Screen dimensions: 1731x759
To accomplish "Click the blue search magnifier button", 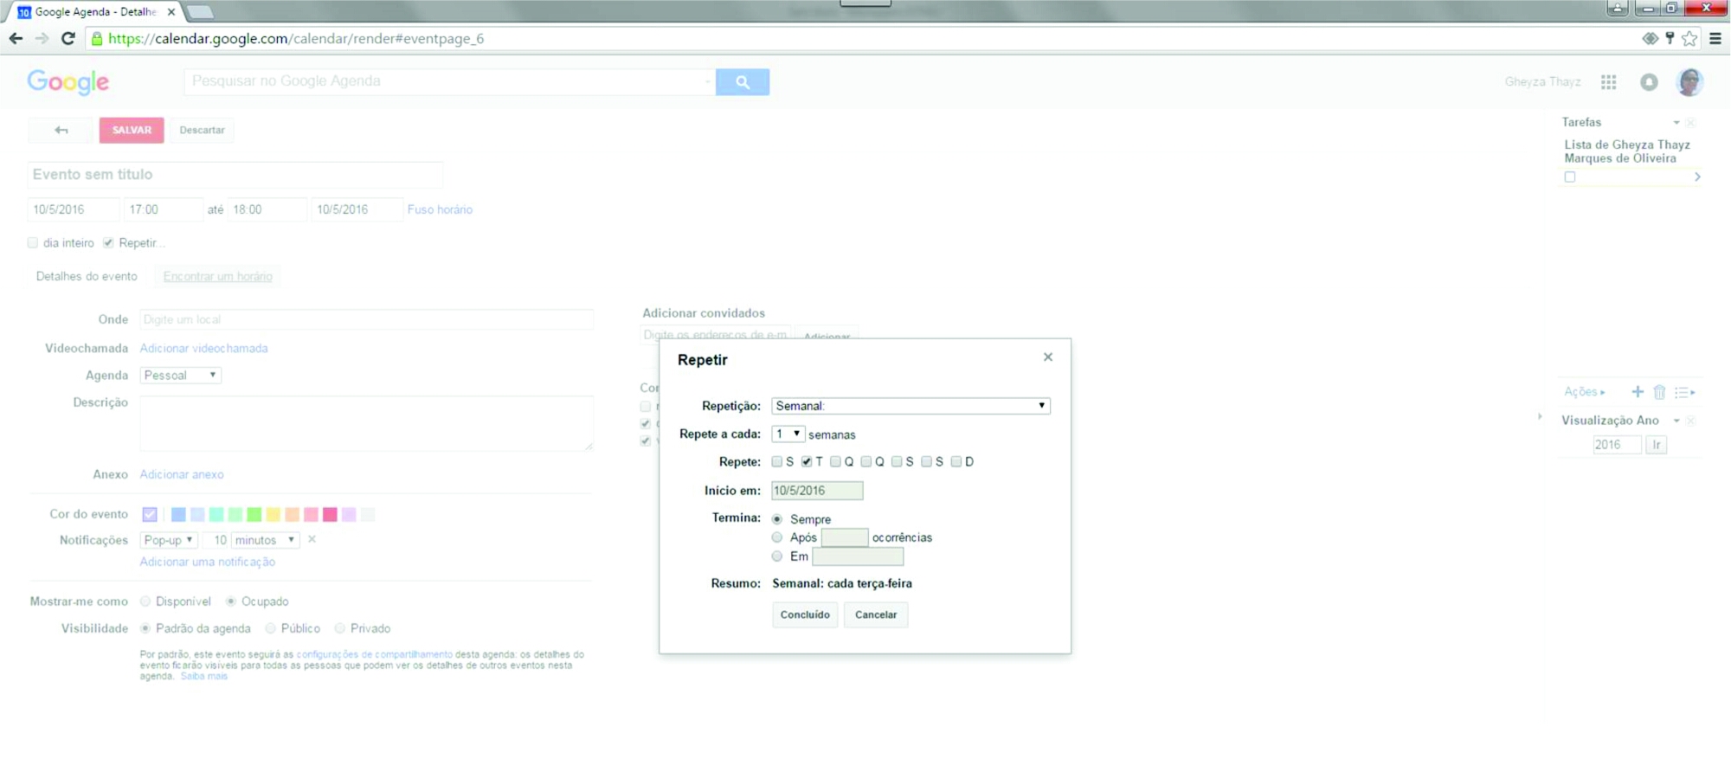I will [x=742, y=82].
